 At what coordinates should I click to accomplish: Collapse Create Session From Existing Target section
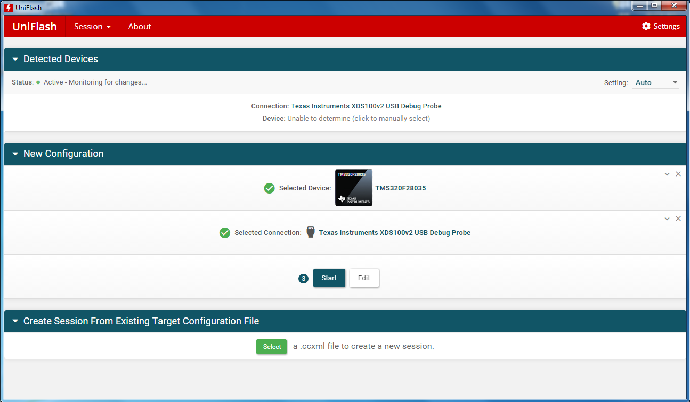[x=15, y=322]
